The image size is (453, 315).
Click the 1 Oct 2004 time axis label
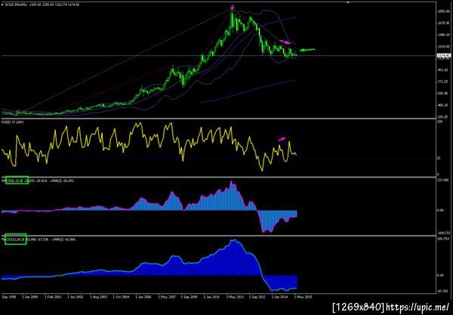pos(122,297)
